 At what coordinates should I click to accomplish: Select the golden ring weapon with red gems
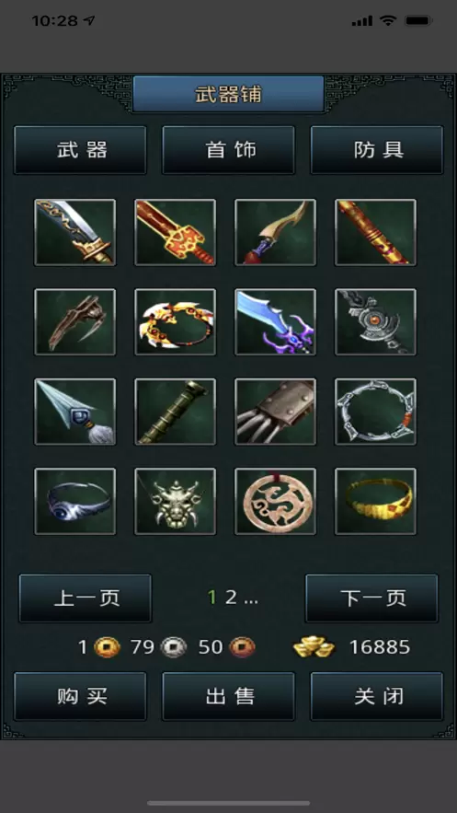pos(175,322)
